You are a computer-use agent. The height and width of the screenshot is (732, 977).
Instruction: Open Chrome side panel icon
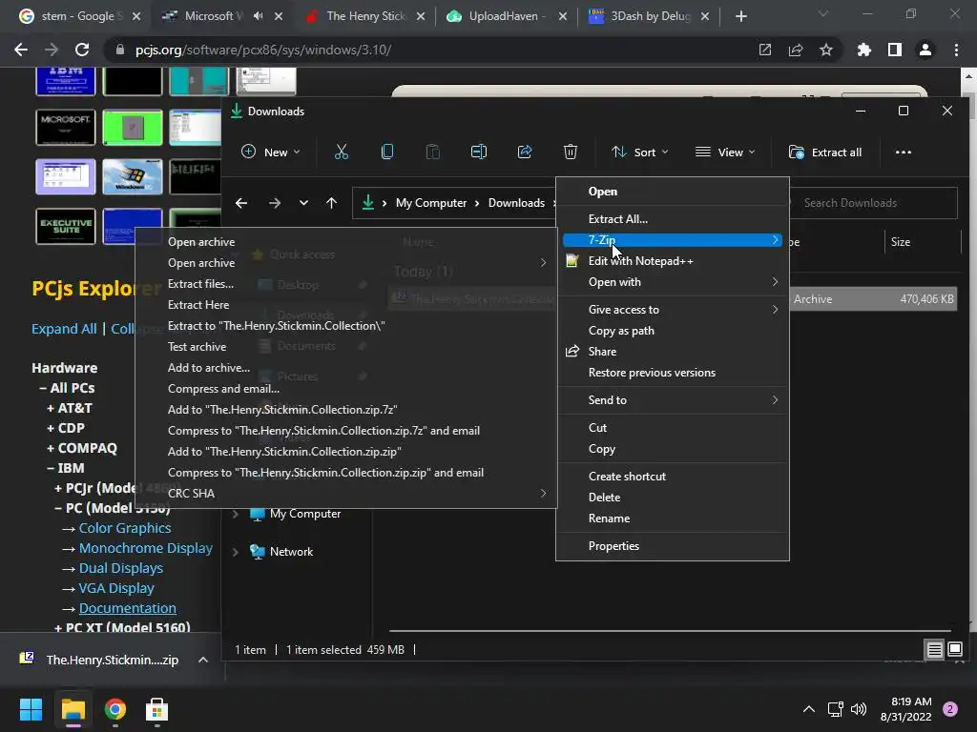(895, 50)
